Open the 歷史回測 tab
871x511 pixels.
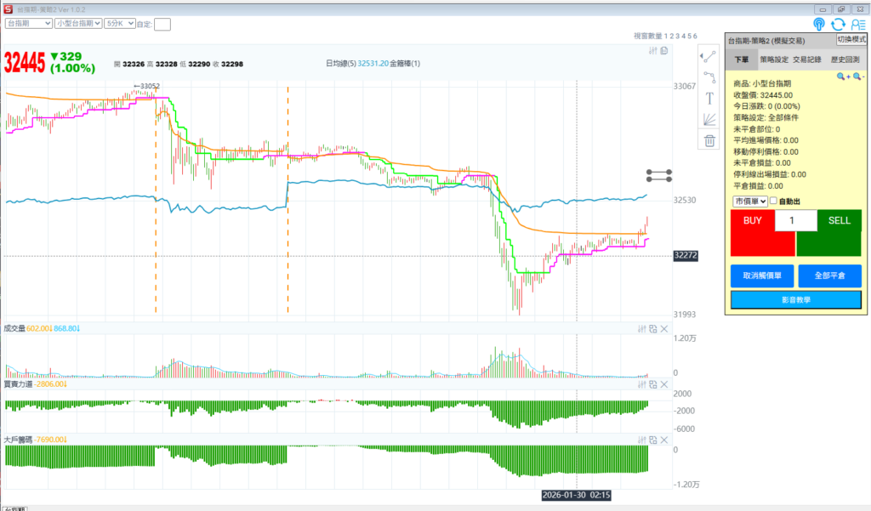tap(844, 60)
